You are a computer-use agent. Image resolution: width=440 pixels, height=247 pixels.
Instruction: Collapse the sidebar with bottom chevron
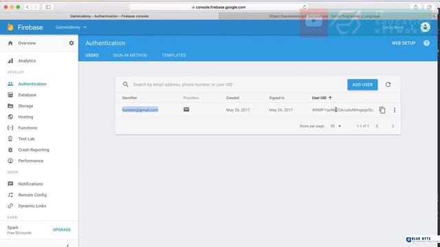(x=67, y=246)
